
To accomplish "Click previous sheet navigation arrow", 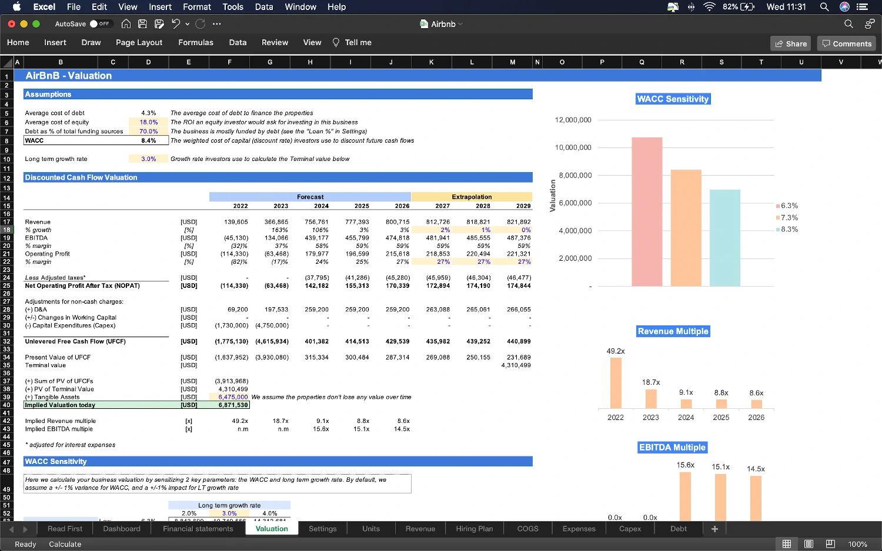I will pos(11,529).
